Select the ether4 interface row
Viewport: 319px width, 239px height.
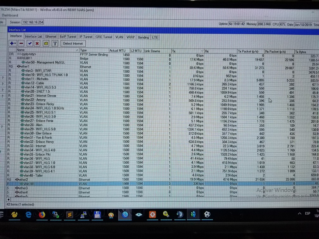[163, 192]
